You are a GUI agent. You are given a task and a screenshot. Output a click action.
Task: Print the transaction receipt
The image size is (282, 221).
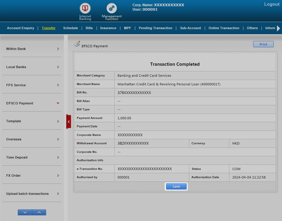[263, 44]
